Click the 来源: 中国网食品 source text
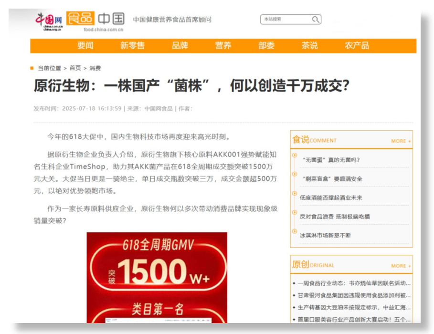Image resolution: width=434 pixels, height=334 pixels. click(150, 108)
